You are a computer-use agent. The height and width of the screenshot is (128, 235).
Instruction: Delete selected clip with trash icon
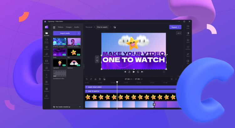tap(100, 79)
